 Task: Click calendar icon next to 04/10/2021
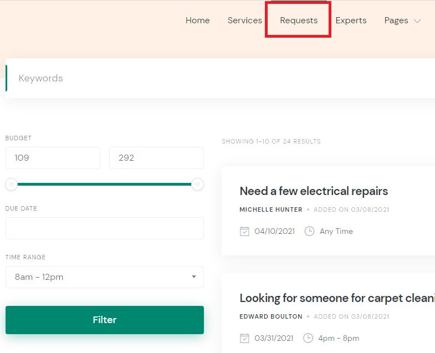tap(244, 231)
